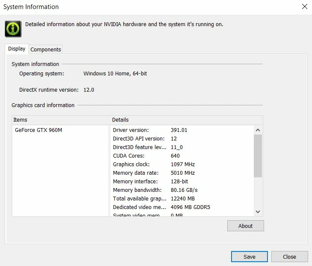Click the DirectX runtime version label
This screenshot has height=266, width=312.
[x=49, y=90]
